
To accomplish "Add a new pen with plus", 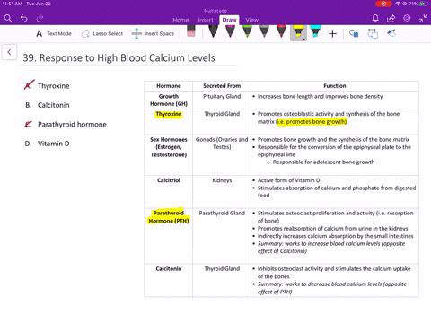I will (x=332, y=34).
